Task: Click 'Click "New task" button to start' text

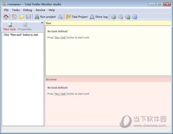Action: (x=21, y=35)
